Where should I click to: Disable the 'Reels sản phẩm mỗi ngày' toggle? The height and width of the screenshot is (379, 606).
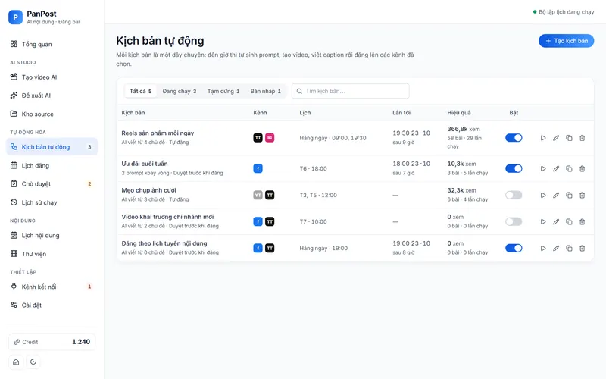pyautogui.click(x=514, y=138)
